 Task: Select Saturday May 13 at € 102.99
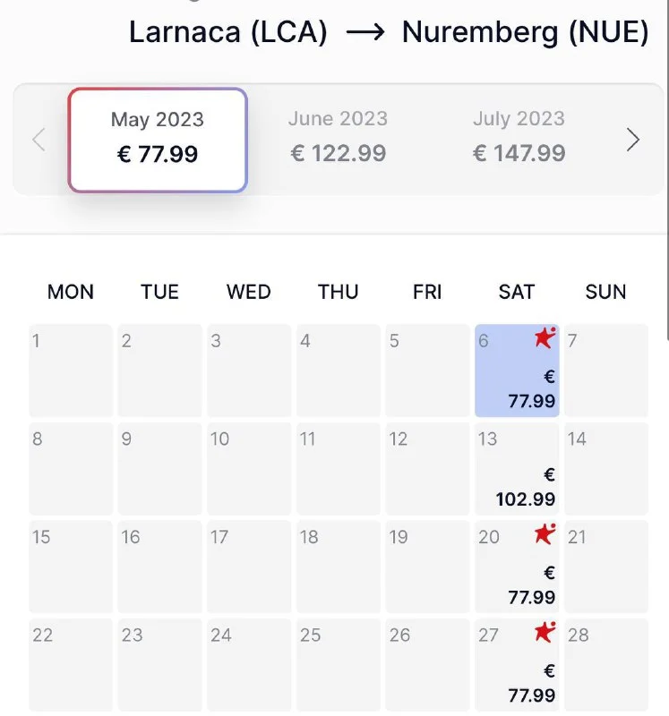[517, 469]
